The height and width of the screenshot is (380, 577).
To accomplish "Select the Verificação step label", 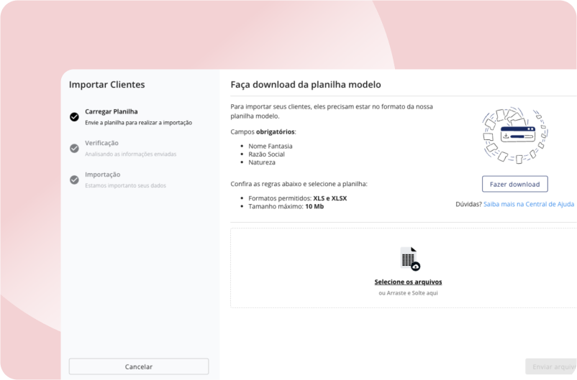I will [102, 143].
